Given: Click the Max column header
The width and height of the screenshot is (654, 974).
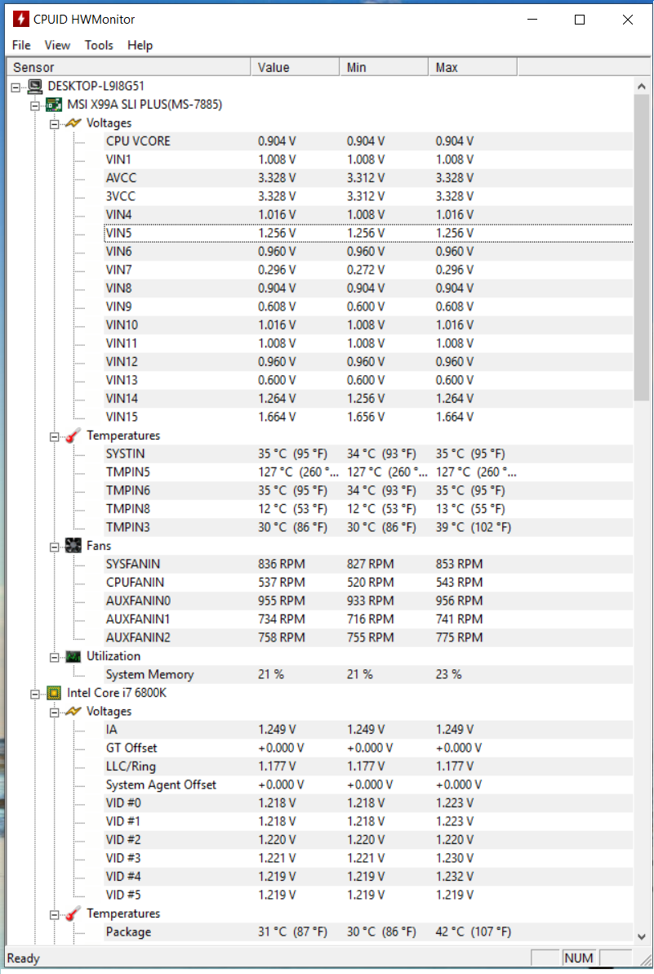Looking at the screenshot, I should [473, 67].
